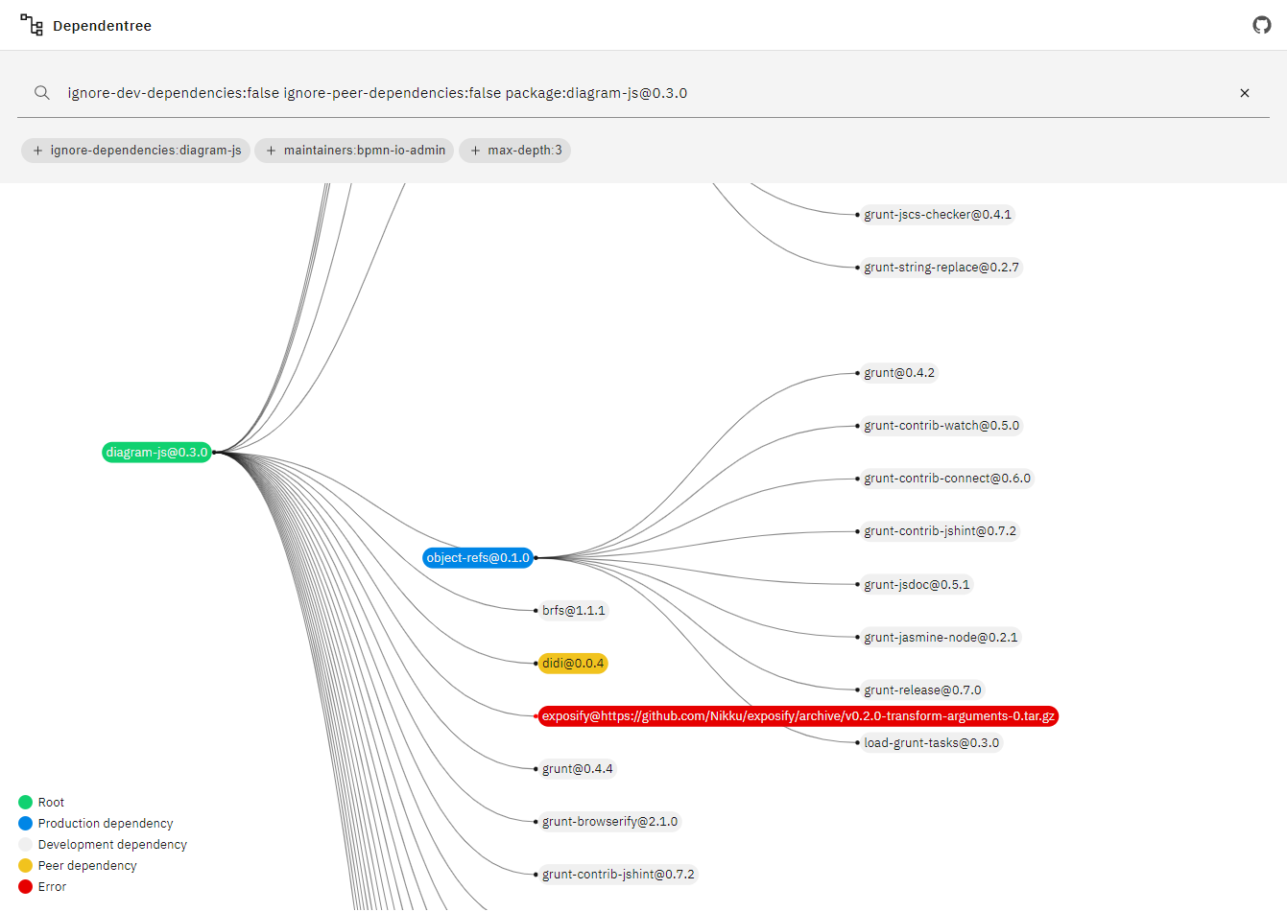Click the green Root legend swatch

pos(26,803)
